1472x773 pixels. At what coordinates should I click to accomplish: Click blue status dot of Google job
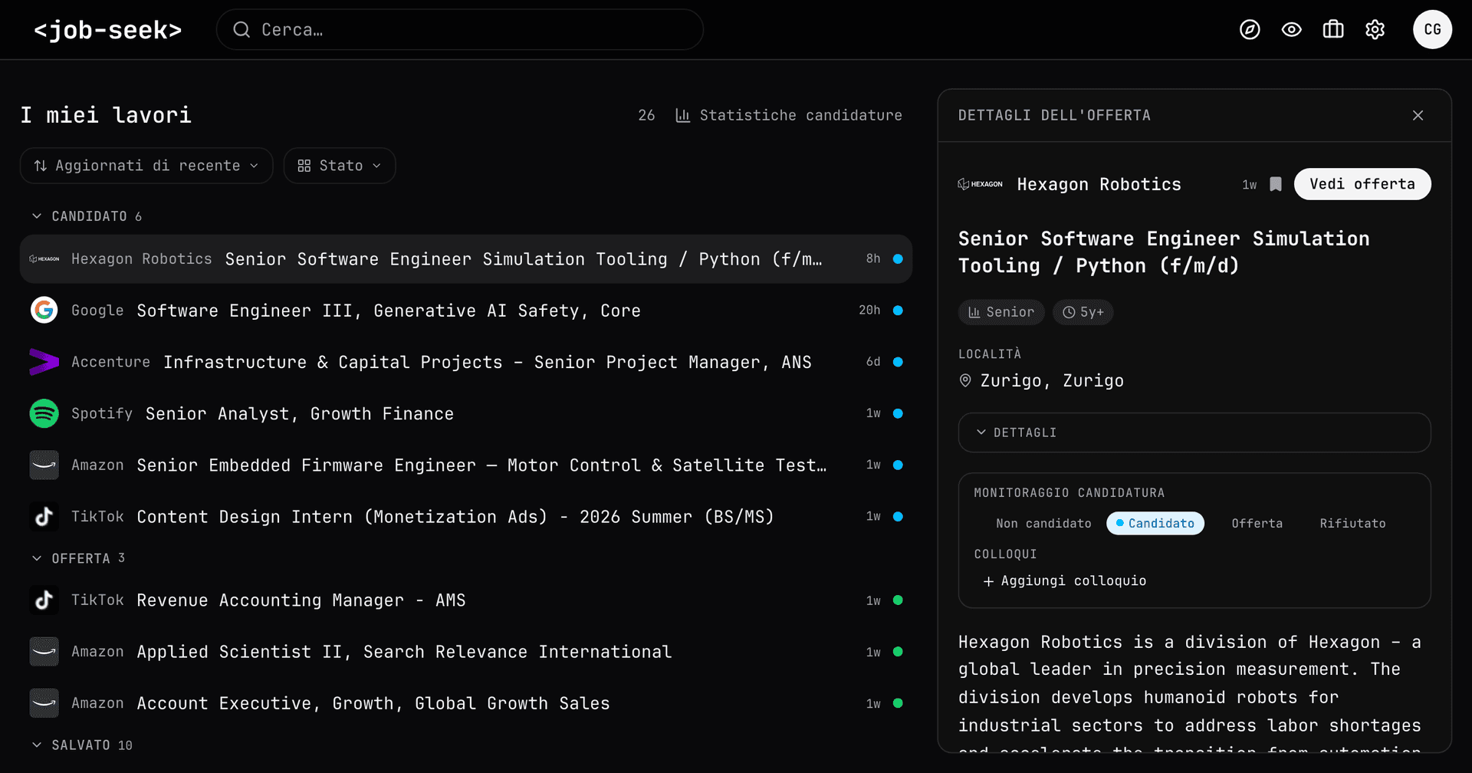898,310
